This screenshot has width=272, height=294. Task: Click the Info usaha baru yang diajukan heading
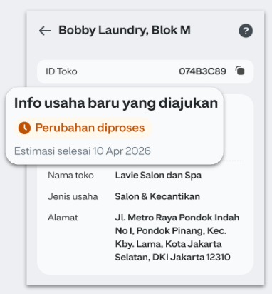[116, 103]
